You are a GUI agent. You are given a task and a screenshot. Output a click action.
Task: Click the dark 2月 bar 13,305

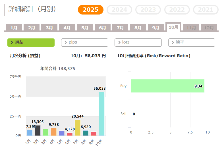point(38,131)
